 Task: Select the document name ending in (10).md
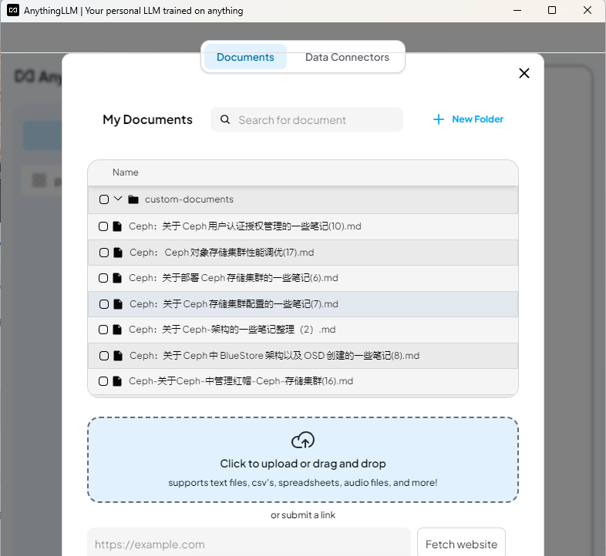pos(245,226)
